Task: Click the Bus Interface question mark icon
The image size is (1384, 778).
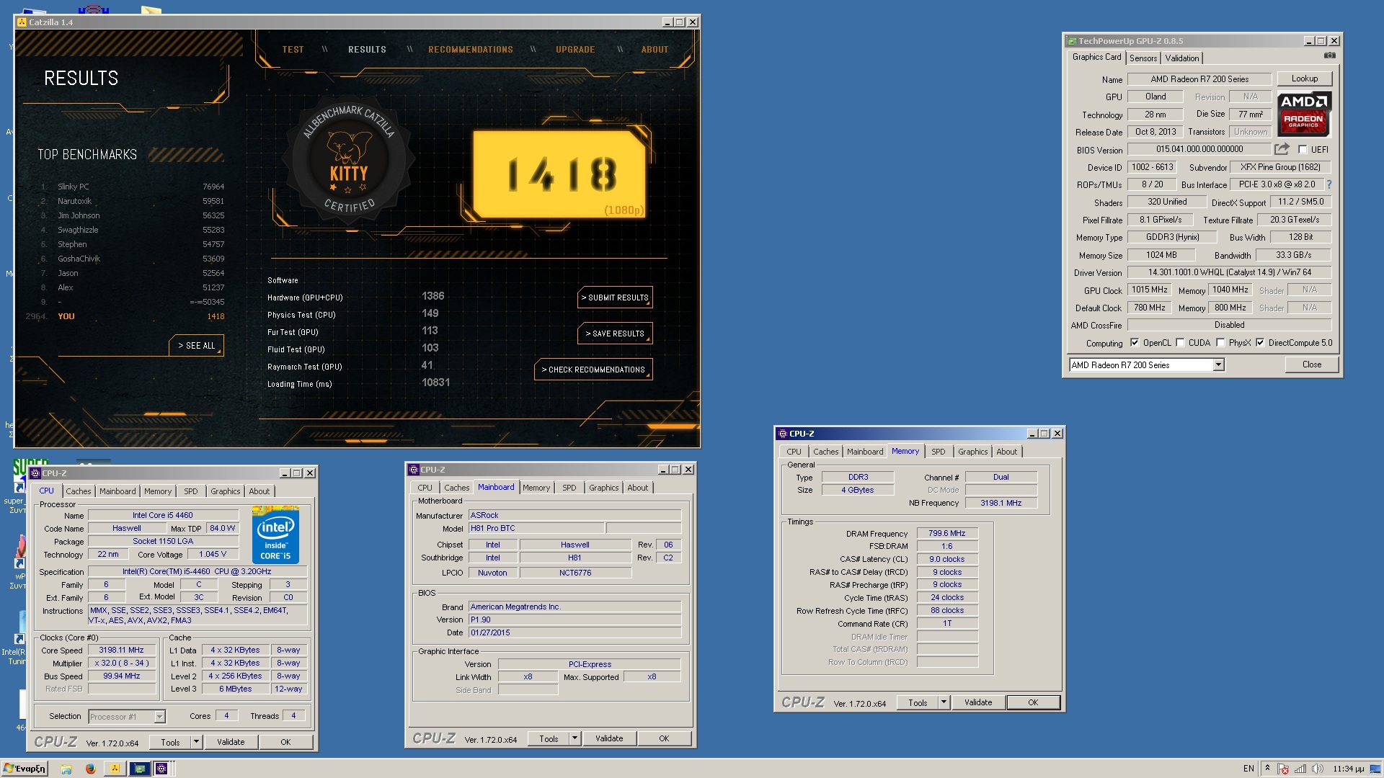Action: tap(1329, 184)
